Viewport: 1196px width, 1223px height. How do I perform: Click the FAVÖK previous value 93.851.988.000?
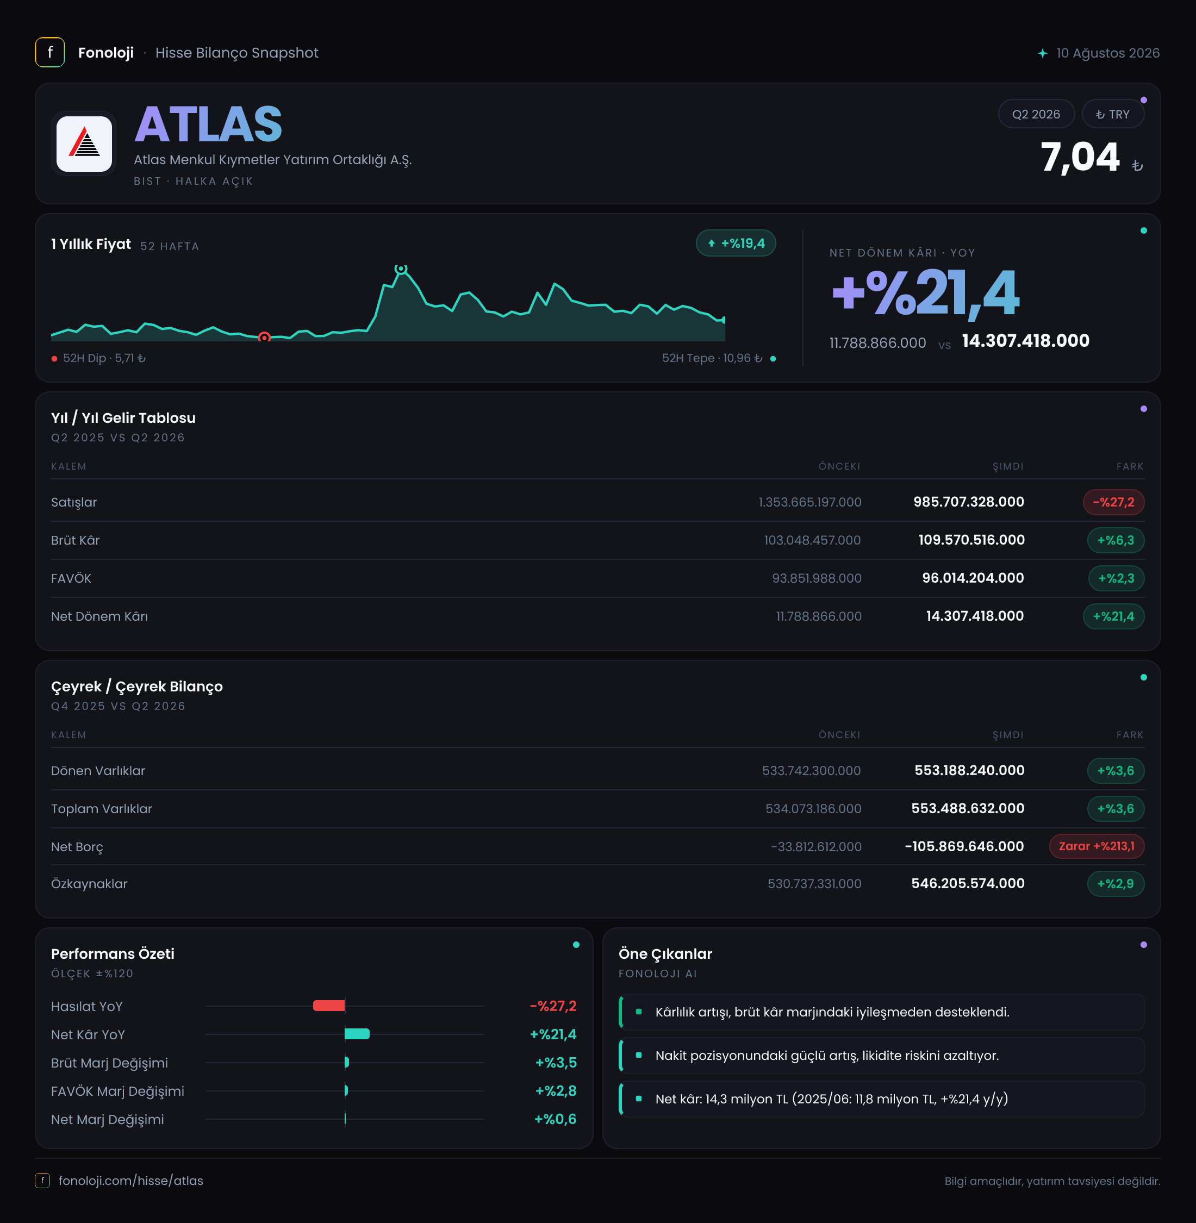tap(817, 578)
